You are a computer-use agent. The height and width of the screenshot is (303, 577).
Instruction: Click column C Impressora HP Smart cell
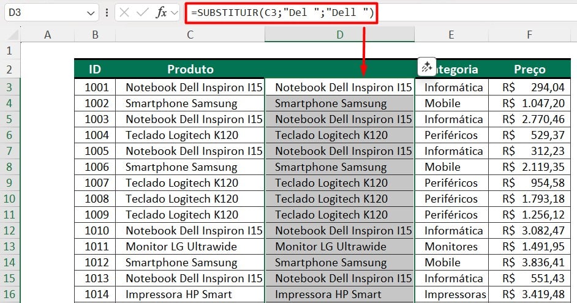(190, 294)
